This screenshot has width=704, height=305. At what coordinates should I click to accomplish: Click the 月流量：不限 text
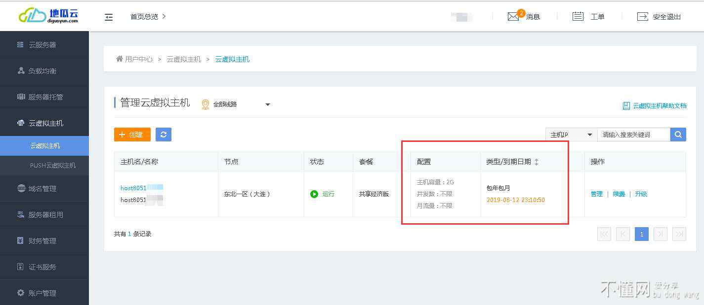tap(435, 206)
